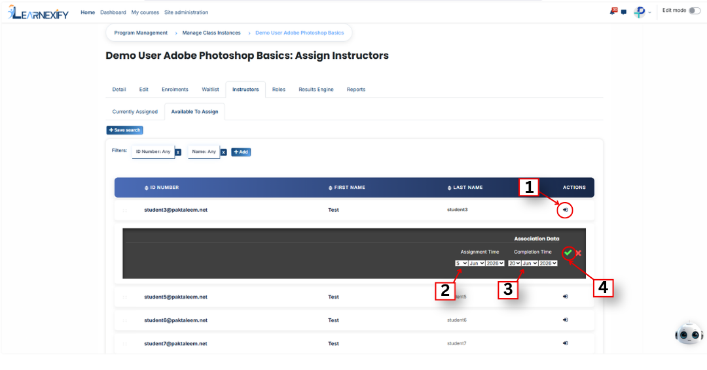Sort by ID Number column arrows
Image resolution: width=707 pixels, height=370 pixels.
click(x=146, y=188)
